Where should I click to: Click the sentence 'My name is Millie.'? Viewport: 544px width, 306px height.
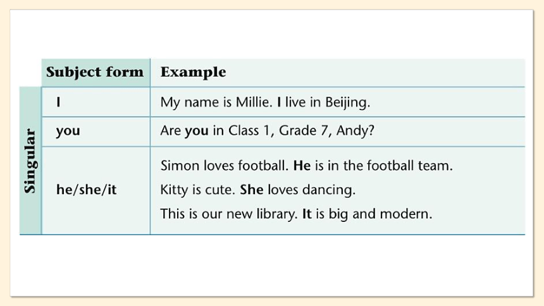point(216,102)
